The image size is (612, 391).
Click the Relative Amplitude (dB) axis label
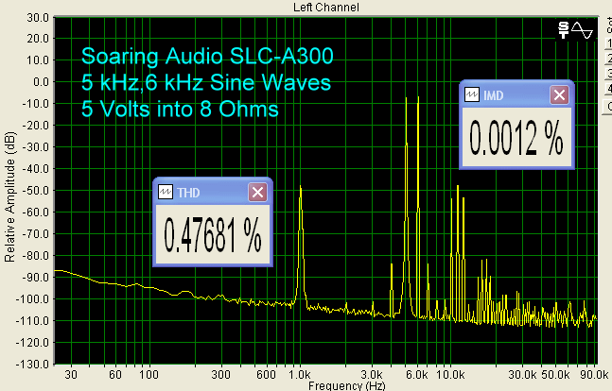coord(9,194)
